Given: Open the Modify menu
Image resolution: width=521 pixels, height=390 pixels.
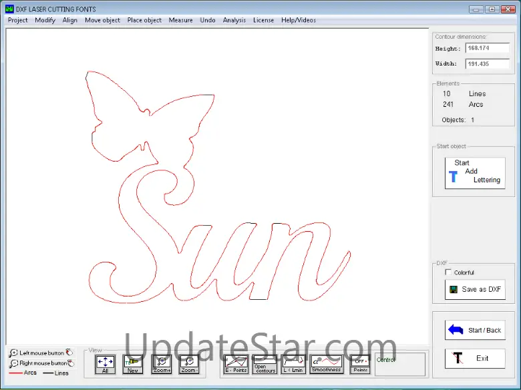Looking at the screenshot, I should point(45,20).
